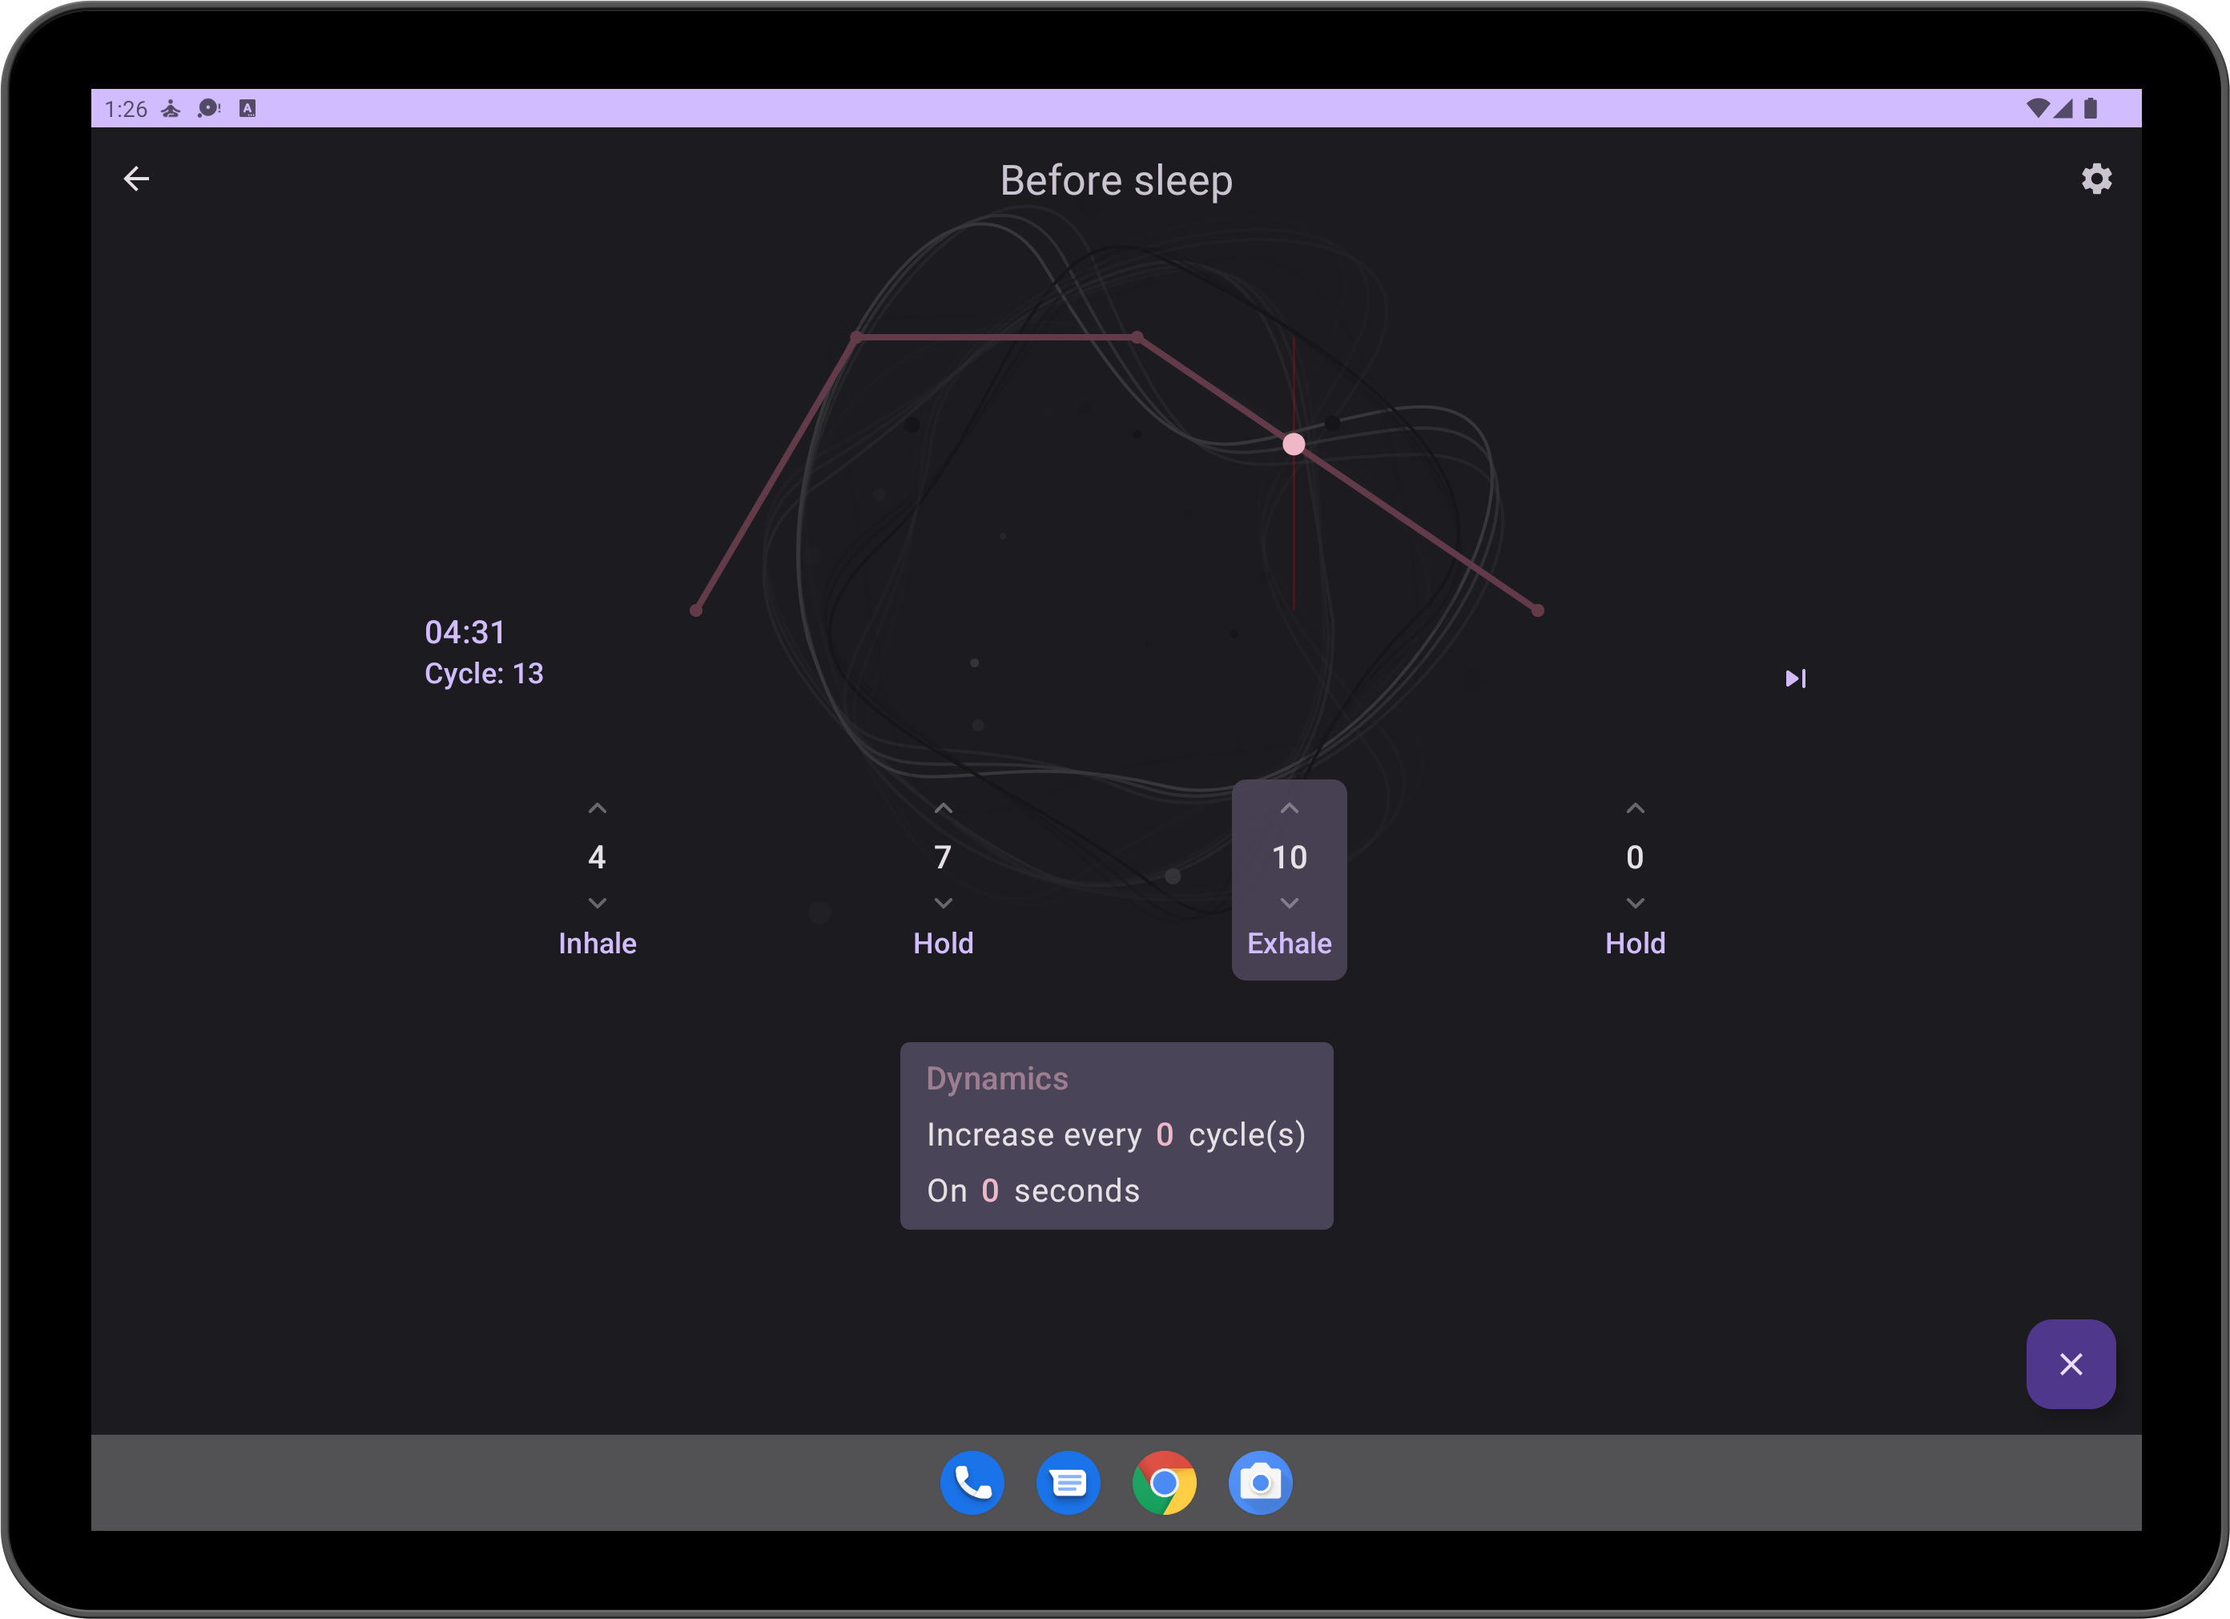Select the Hold value 7

(943, 856)
